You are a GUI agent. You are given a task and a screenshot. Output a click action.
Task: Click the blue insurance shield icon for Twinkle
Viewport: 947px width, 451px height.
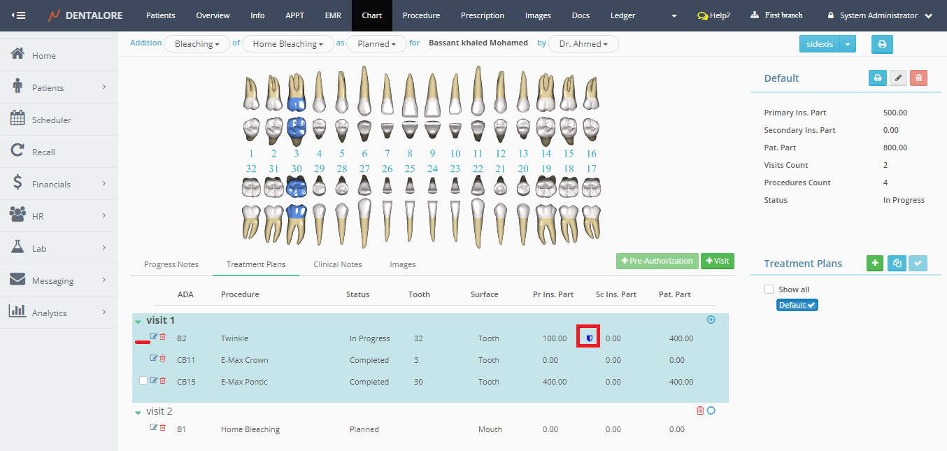coord(589,338)
